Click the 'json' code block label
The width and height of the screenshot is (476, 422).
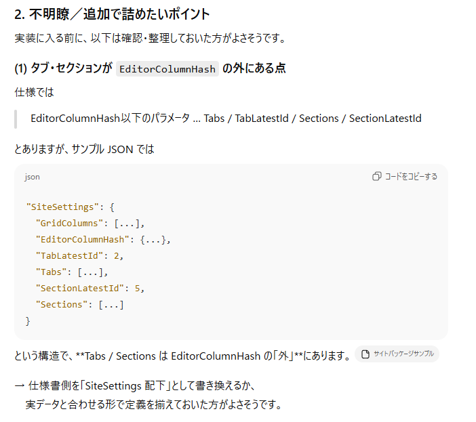pyautogui.click(x=32, y=177)
